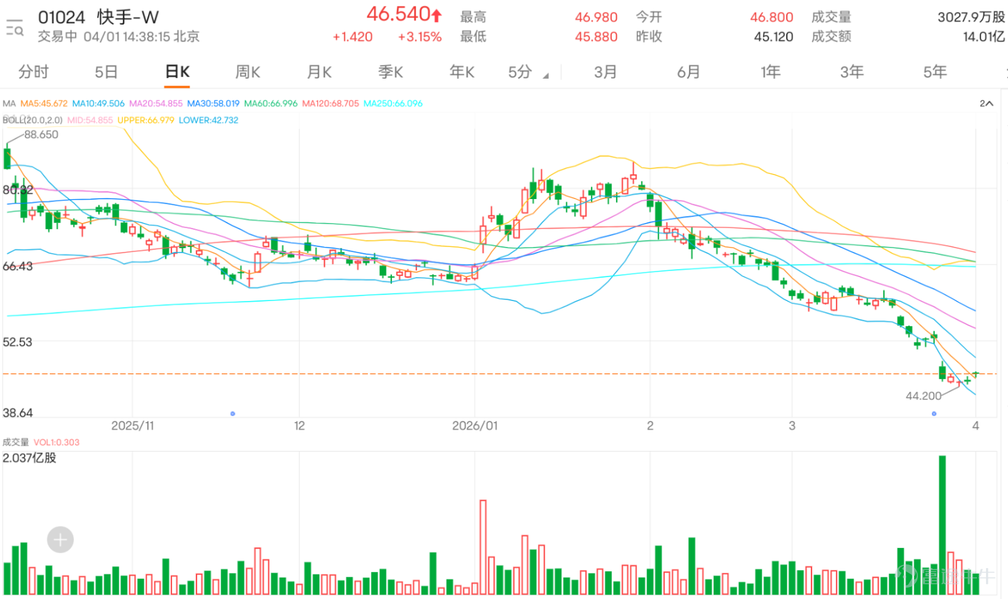1008x599 pixels.
Task: Click the 成交额 value 14.01亿
Action: tap(983, 37)
